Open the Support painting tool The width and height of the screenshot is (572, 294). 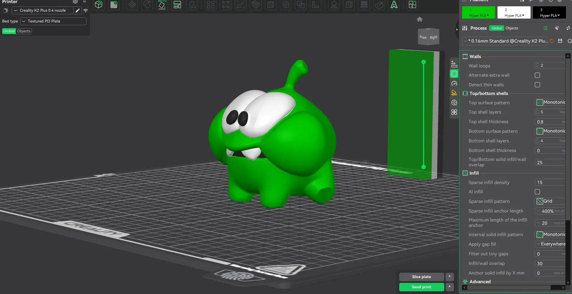334,4
